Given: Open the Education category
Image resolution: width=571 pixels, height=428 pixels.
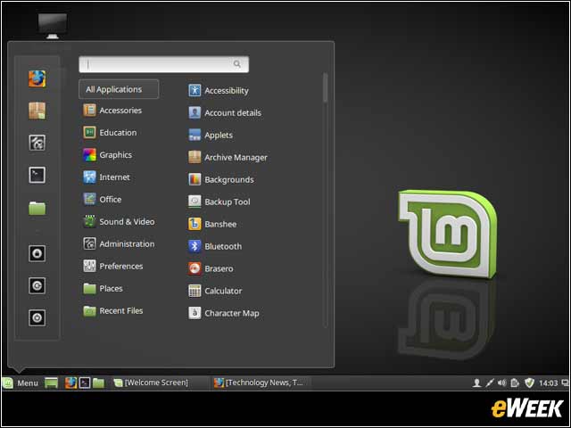Looking at the screenshot, I should [x=110, y=133].
